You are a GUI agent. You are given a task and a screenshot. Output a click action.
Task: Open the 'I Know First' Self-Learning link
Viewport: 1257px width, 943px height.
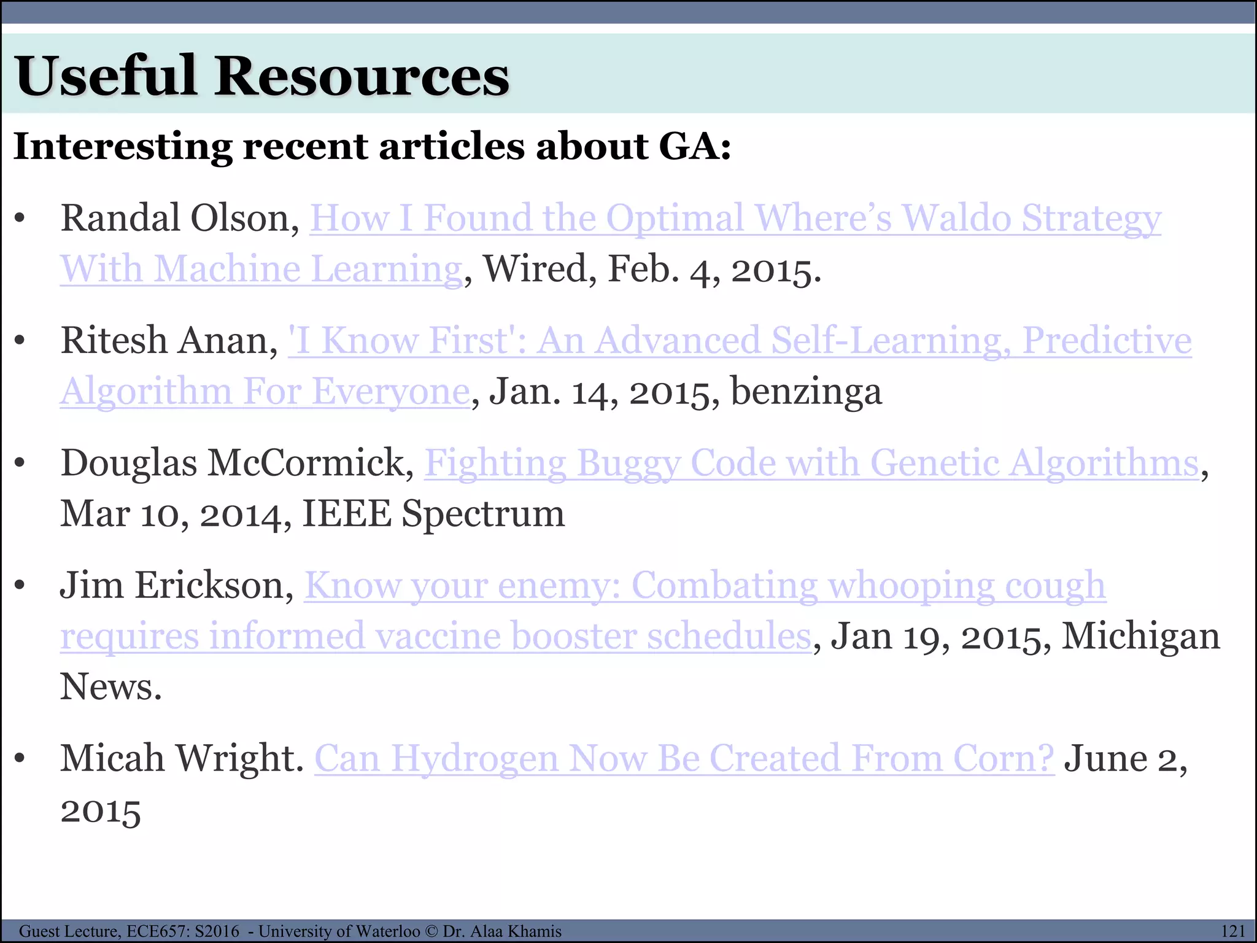coord(740,341)
